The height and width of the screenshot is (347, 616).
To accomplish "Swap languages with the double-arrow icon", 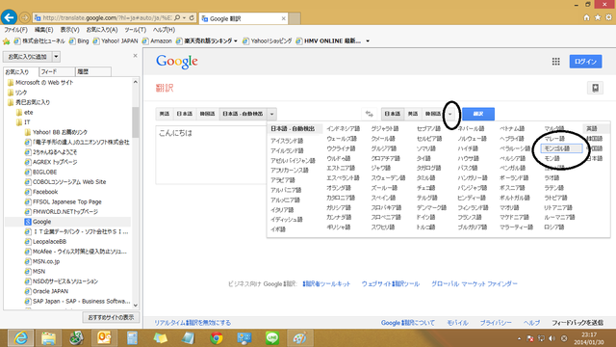I will 369,114.
